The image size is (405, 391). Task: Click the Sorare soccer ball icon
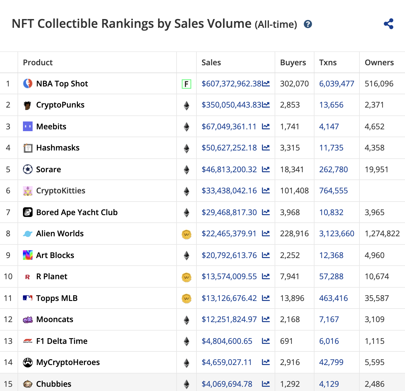point(28,169)
